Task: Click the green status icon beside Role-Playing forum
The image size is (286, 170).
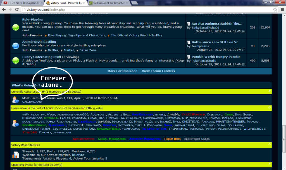Action: pos(16,28)
